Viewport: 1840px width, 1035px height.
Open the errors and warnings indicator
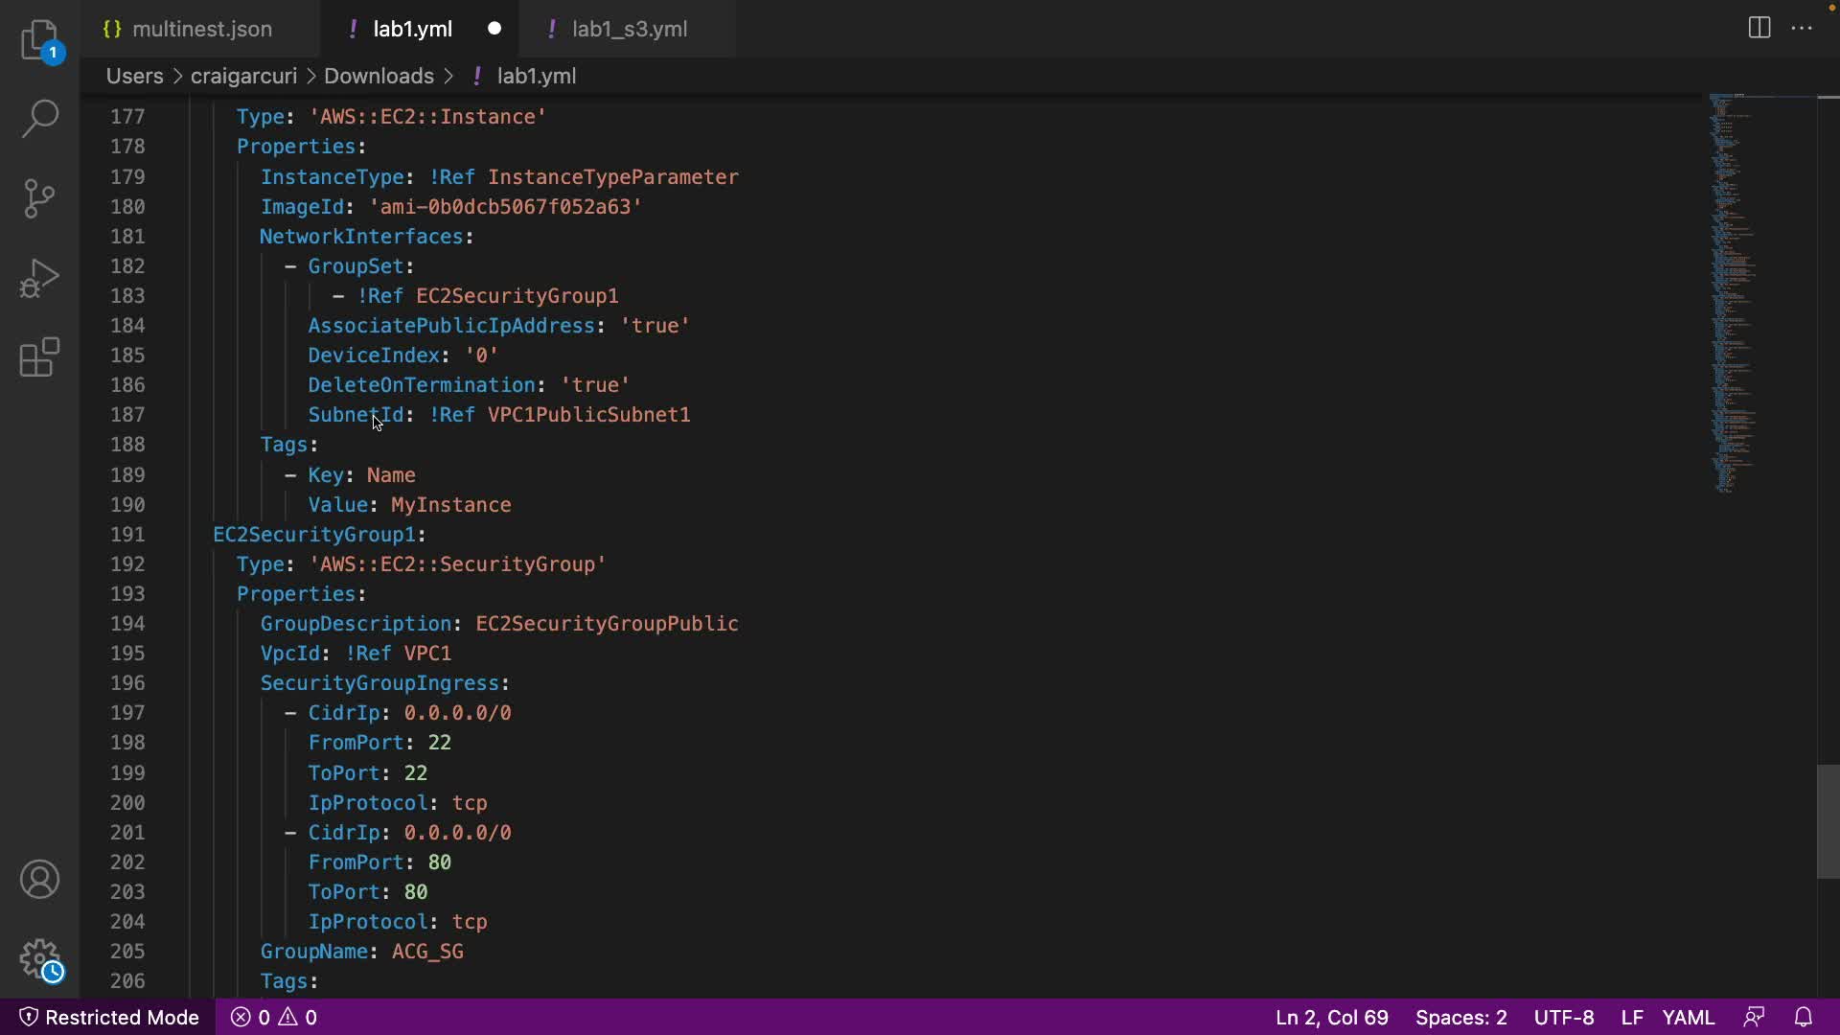pyautogui.click(x=274, y=1017)
